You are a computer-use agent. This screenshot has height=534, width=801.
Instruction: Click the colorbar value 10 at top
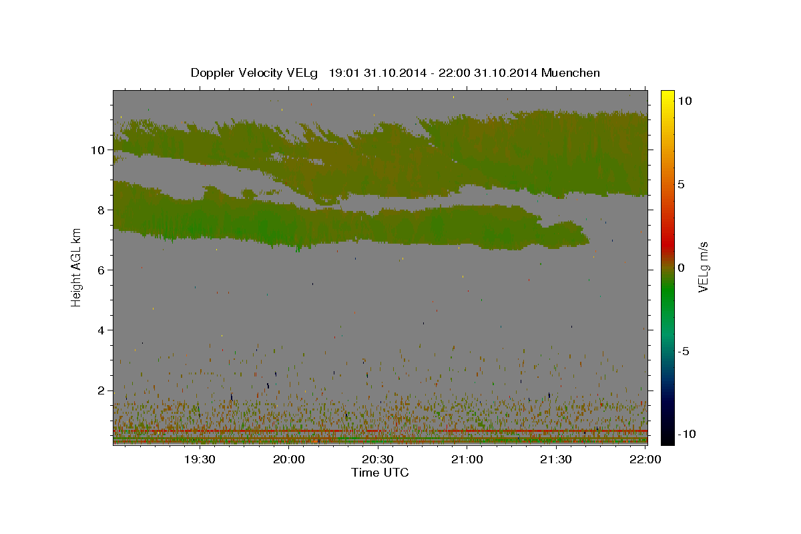(x=684, y=100)
